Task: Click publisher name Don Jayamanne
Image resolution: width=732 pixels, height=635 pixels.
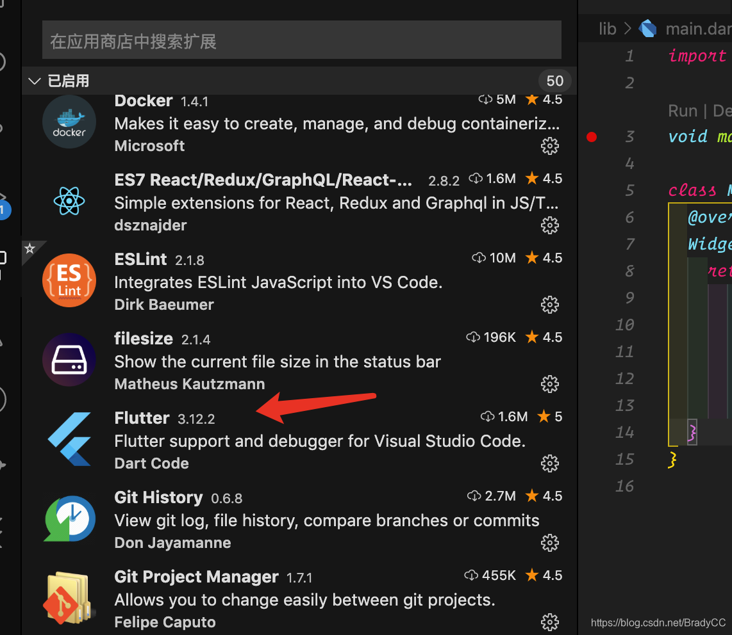Action: coord(172,543)
